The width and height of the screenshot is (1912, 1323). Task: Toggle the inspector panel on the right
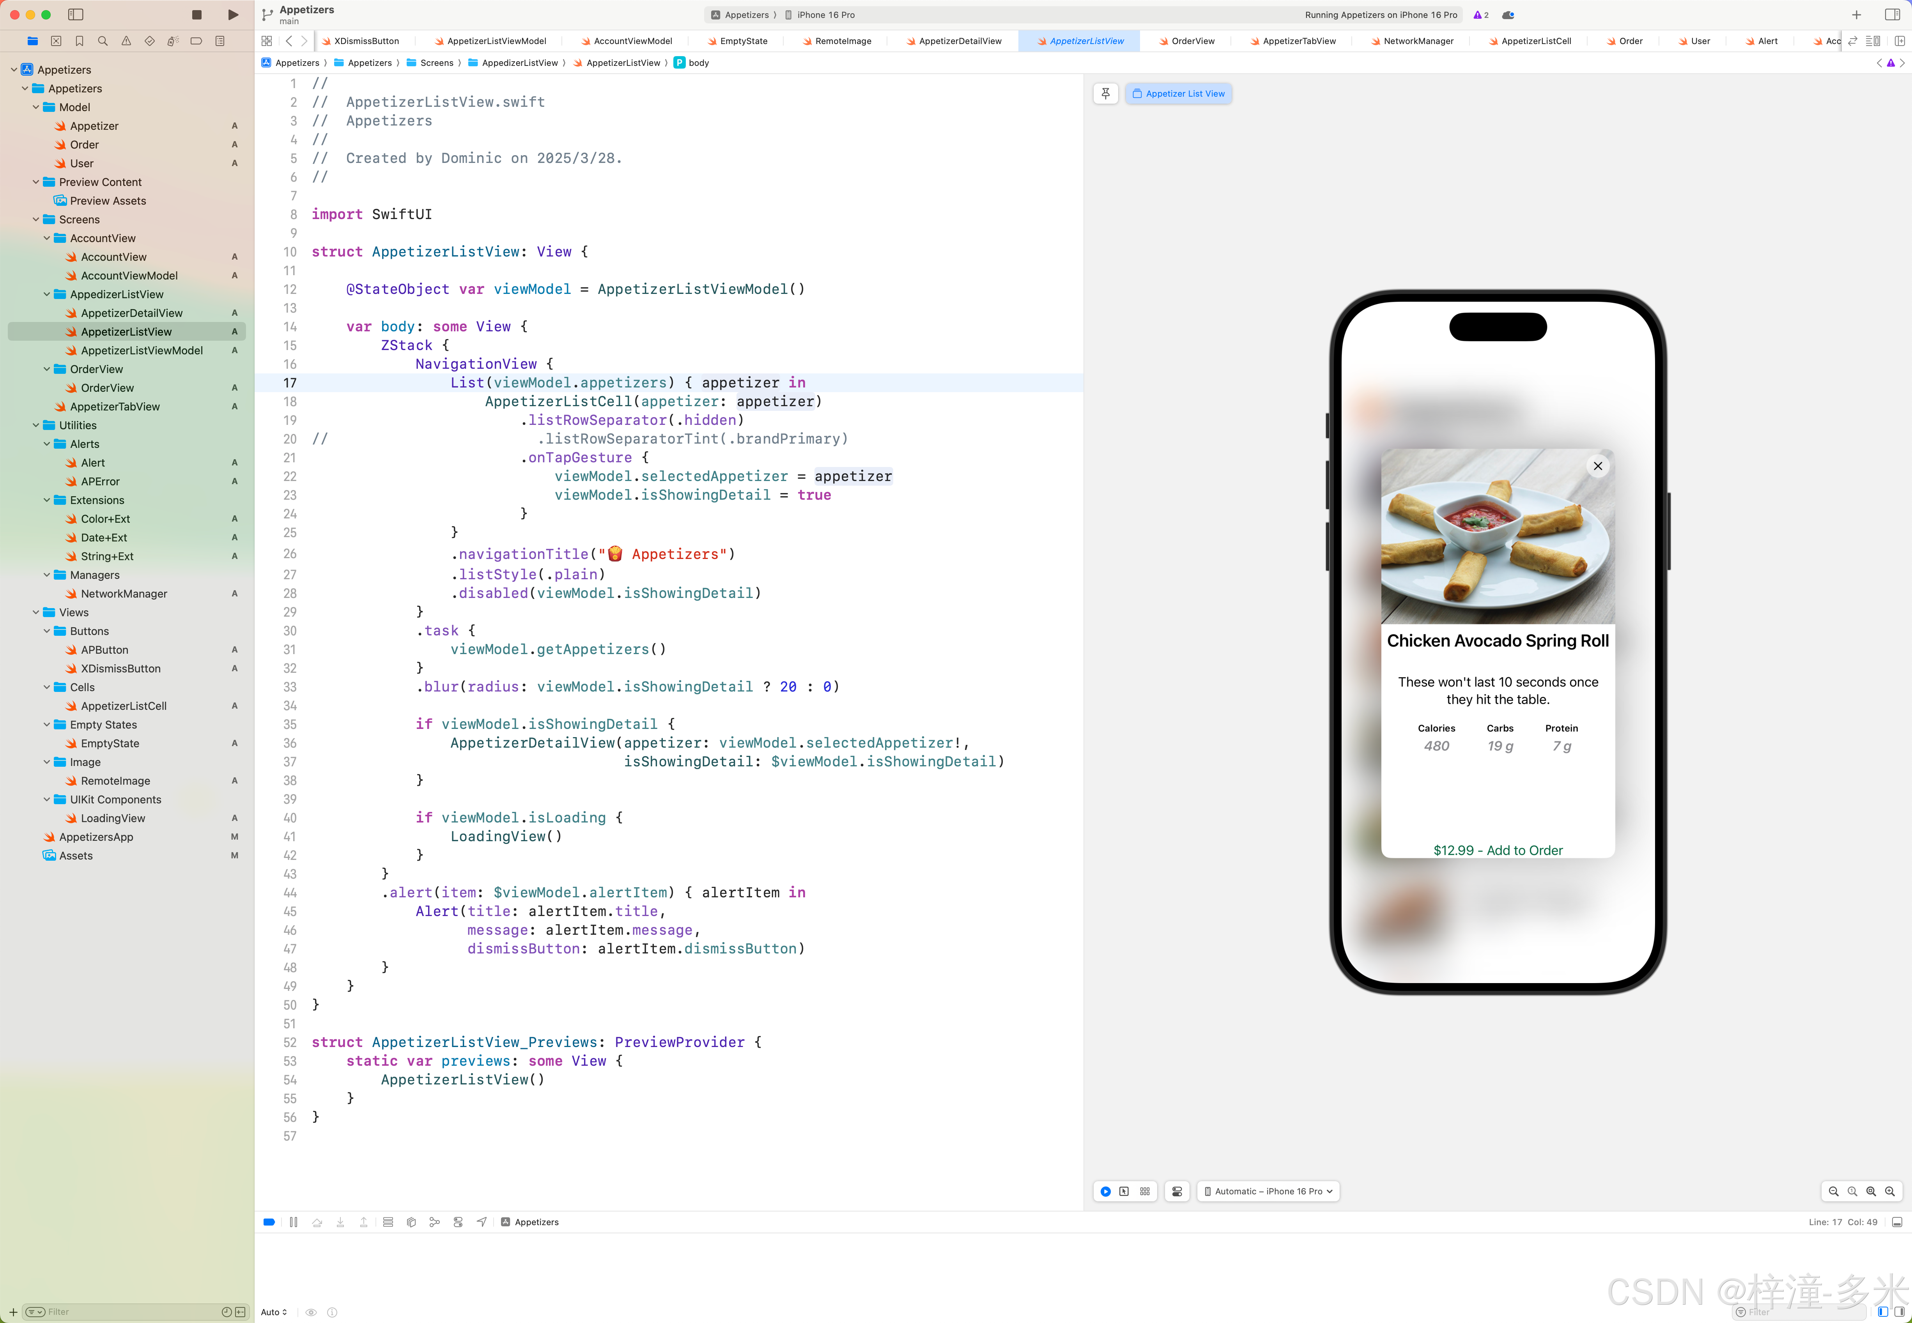point(1892,15)
